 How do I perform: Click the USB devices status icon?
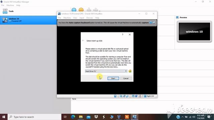click(127, 96)
